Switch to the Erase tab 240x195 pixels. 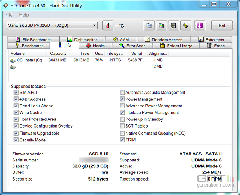click(x=216, y=46)
